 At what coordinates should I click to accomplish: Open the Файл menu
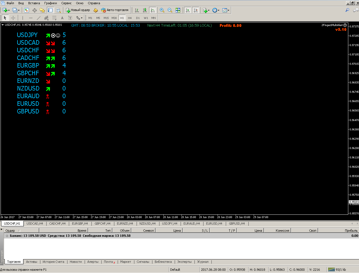[x=10, y=3]
